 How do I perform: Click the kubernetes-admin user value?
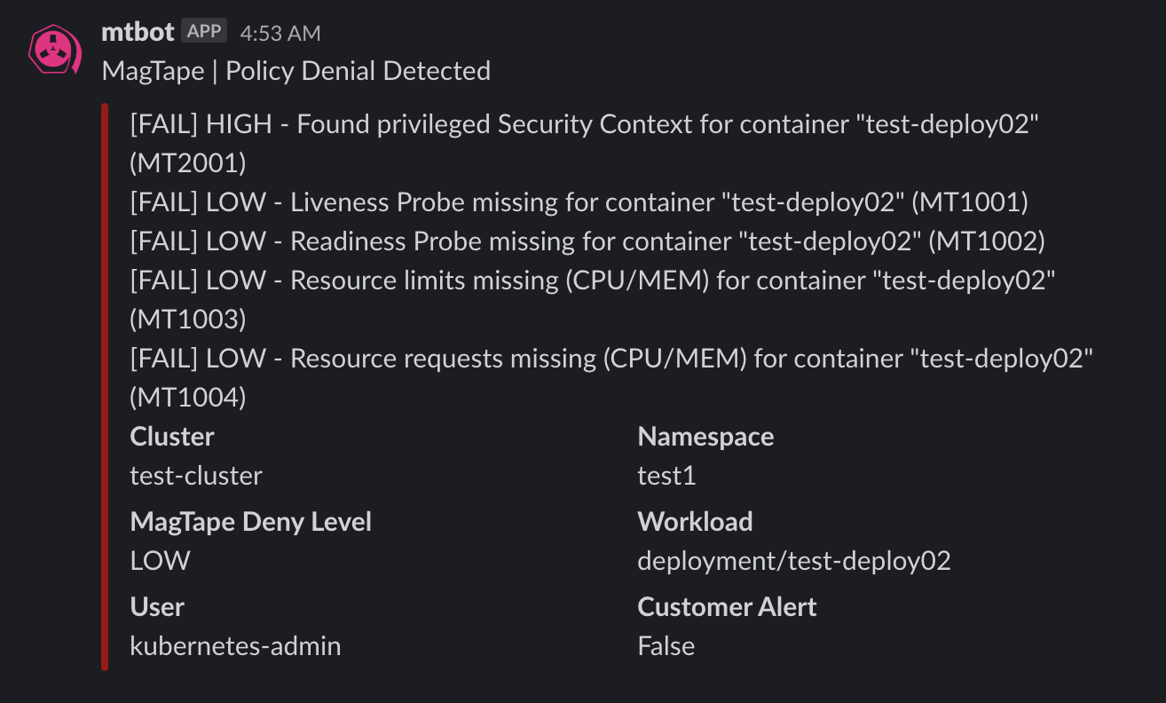coord(235,646)
